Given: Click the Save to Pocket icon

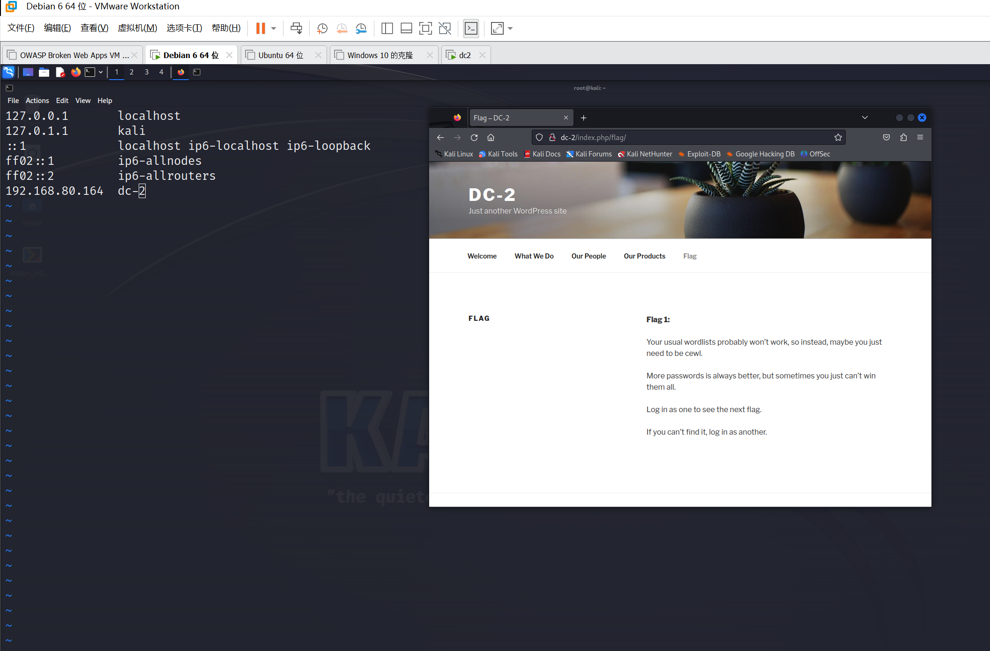Looking at the screenshot, I should pos(886,138).
